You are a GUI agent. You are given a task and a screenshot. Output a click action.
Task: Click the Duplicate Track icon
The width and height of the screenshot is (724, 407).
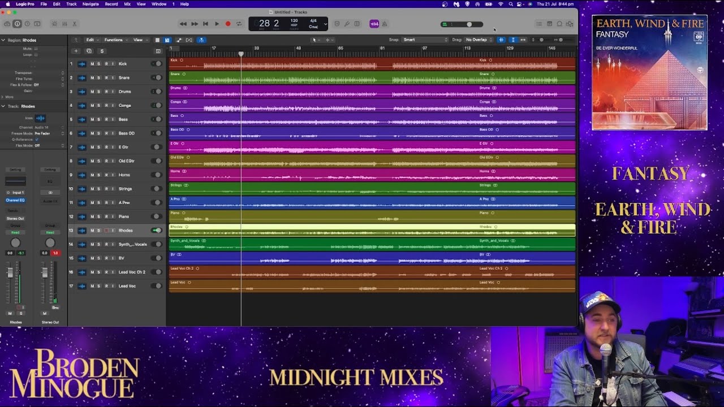[89, 51]
